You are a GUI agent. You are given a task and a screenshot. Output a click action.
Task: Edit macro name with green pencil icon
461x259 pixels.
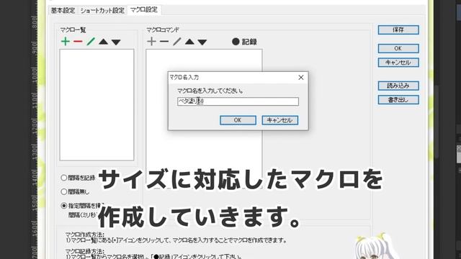tap(91, 42)
